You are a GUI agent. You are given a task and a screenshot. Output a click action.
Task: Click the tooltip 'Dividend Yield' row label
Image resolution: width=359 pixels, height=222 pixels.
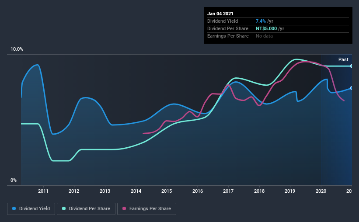coord(223,21)
